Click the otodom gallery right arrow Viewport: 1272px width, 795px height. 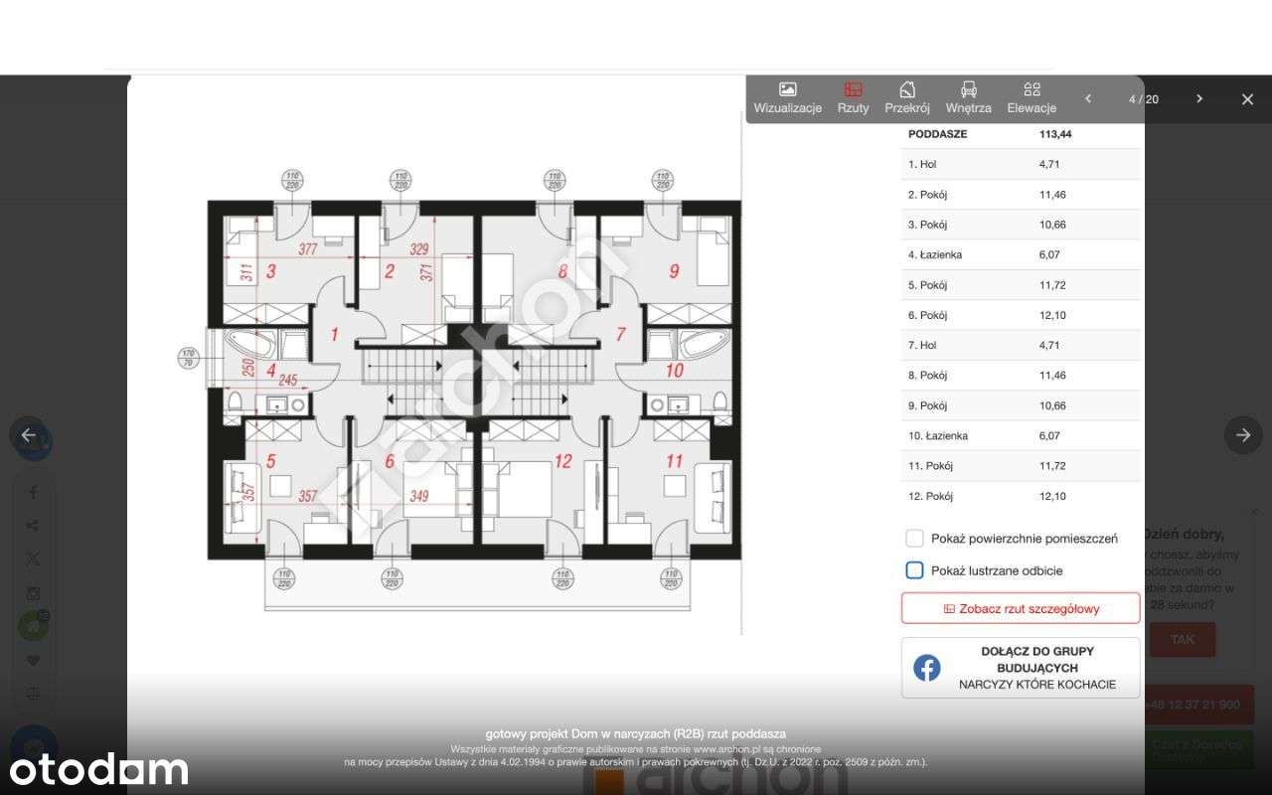1243,435
